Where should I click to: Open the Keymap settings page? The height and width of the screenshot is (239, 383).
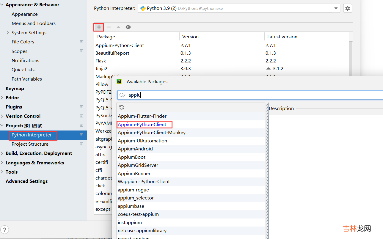tap(15, 88)
